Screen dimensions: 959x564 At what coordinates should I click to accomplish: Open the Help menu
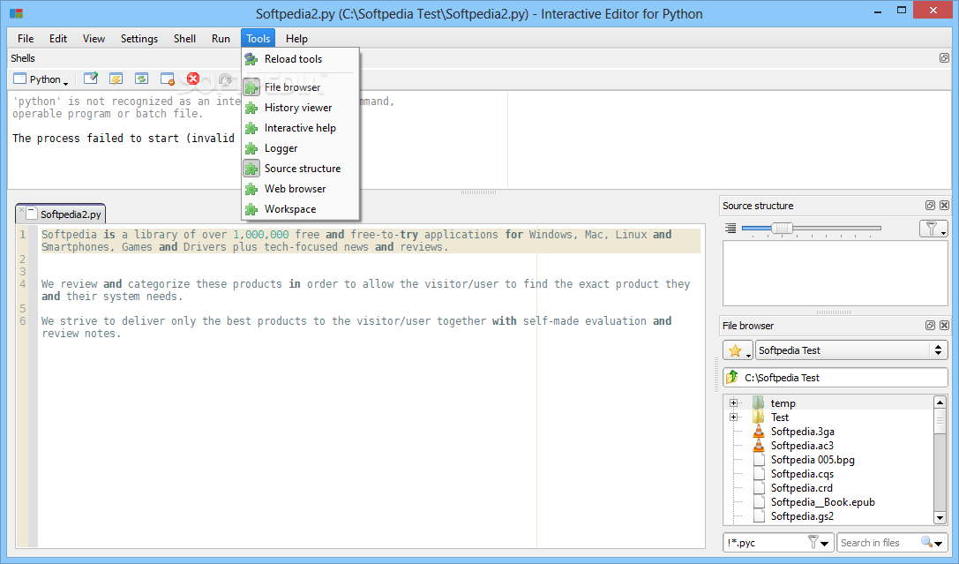296,39
